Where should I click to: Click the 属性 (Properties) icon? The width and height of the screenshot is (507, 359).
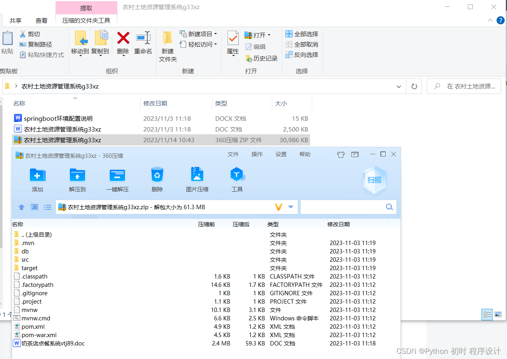pyautogui.click(x=233, y=38)
